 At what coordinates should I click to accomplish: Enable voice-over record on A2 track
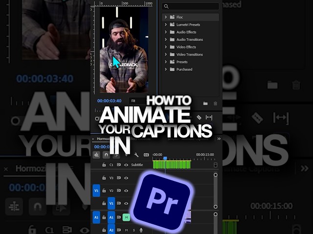(141, 230)
